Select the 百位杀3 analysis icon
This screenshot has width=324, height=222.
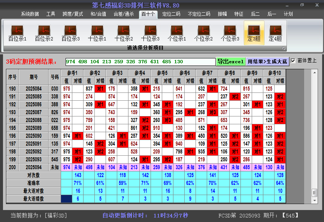click(70, 33)
